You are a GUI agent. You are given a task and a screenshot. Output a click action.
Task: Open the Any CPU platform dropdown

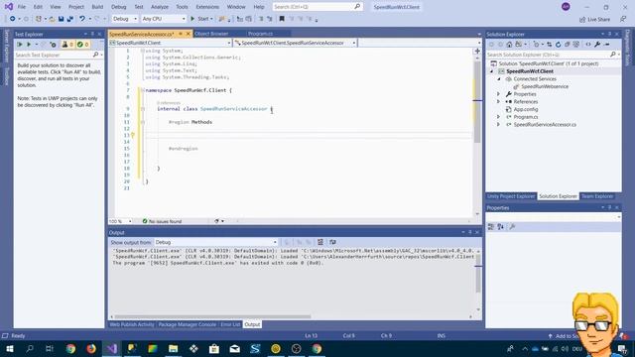(x=164, y=19)
